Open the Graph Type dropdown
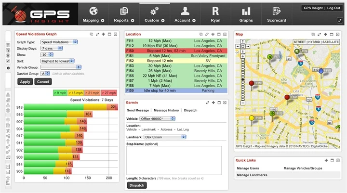Screen dimensions: 347x193 pyautogui.click(x=59, y=42)
